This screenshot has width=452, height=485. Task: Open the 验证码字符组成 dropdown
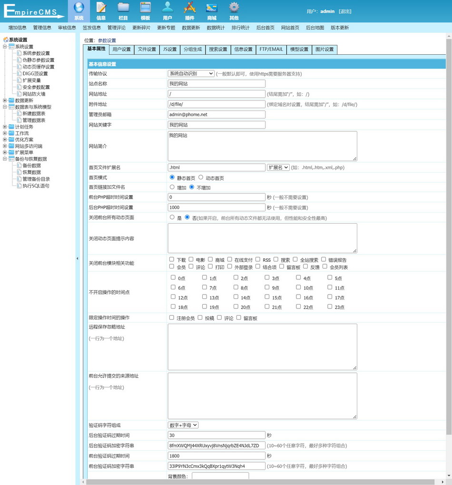(x=183, y=426)
